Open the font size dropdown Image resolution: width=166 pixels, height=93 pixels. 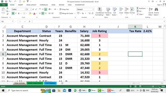[x=31, y=9]
